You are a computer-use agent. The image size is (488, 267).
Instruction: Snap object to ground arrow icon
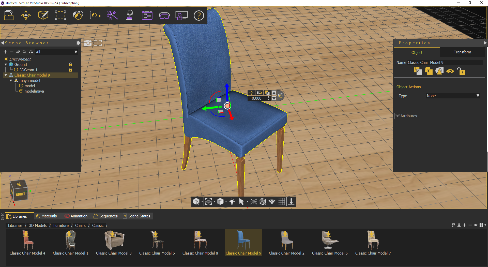pos(291,202)
